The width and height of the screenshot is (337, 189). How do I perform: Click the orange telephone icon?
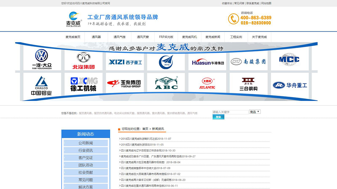(233, 19)
